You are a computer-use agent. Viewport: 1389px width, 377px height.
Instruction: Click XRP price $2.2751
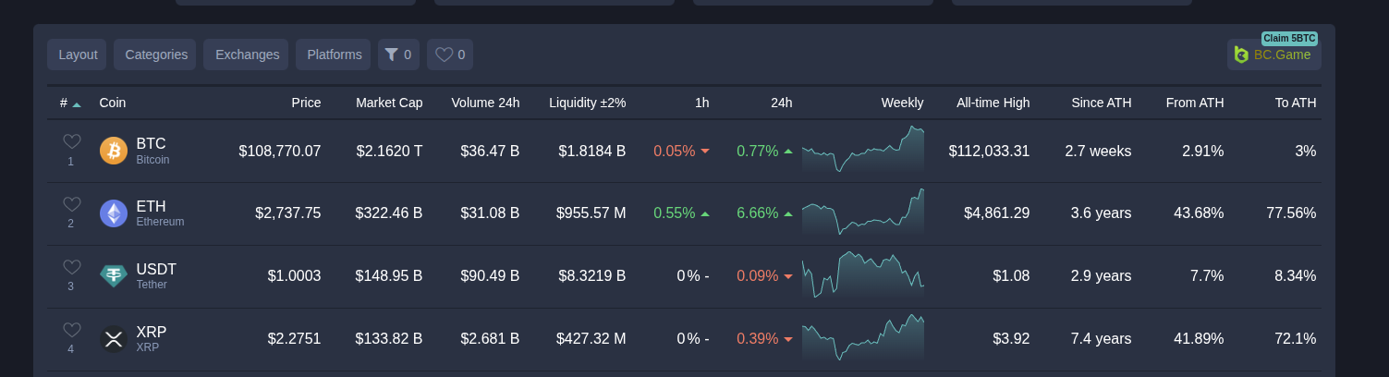pyautogui.click(x=295, y=339)
